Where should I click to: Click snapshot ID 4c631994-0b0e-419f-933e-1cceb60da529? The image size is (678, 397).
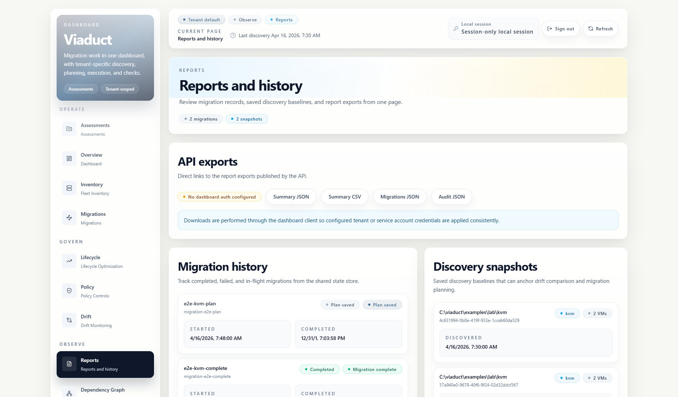click(x=479, y=320)
